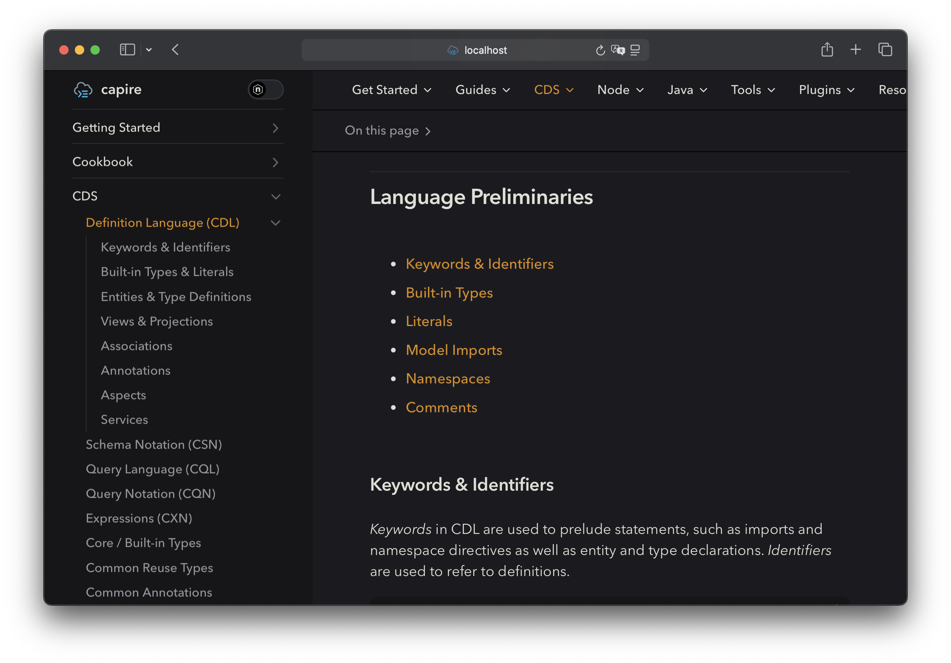Open Aspects in sidebar
The height and width of the screenshot is (663, 951).
(x=124, y=395)
